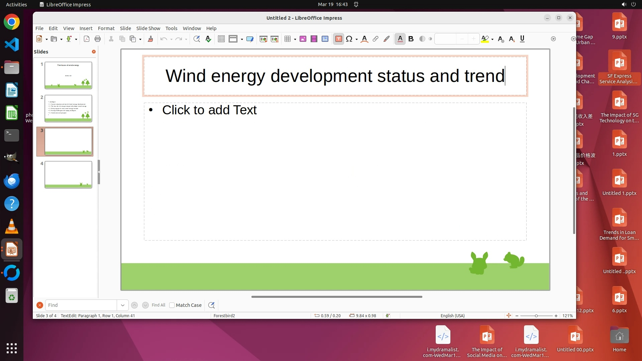Toggle Bold formatting
The width and height of the screenshot is (642, 361).
pos(411,39)
